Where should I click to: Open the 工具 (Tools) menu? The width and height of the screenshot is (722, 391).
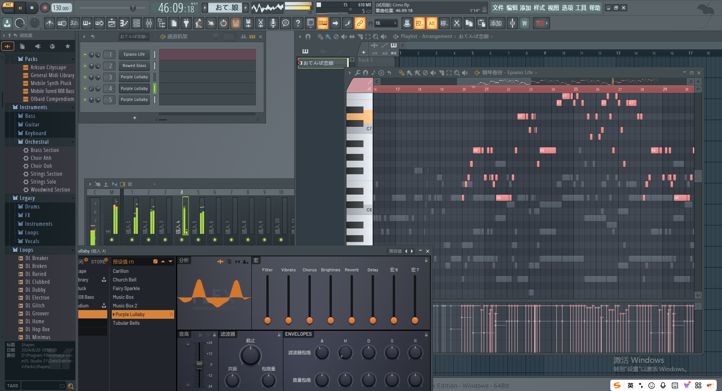coord(581,8)
